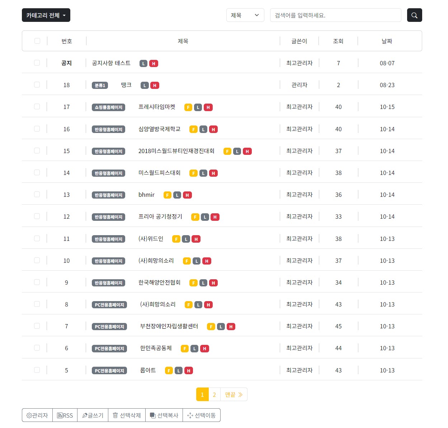Click the search keyword input field

(x=335, y=15)
